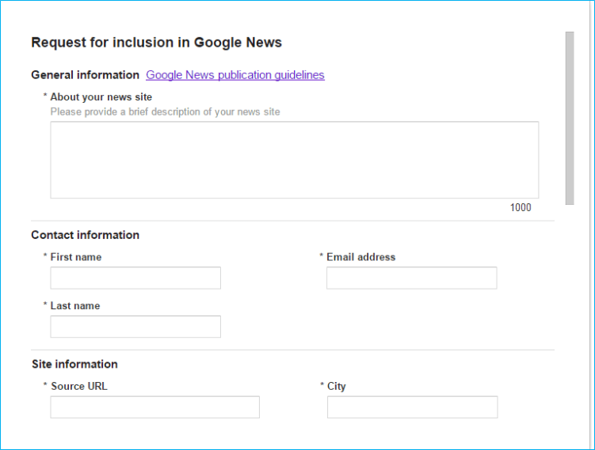Select the City input box
The width and height of the screenshot is (595, 450).
(412, 407)
